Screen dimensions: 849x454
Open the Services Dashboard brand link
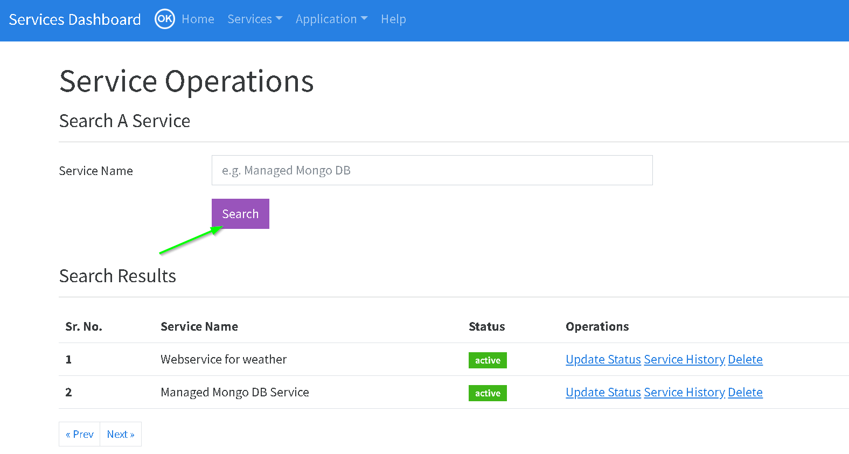coord(75,19)
